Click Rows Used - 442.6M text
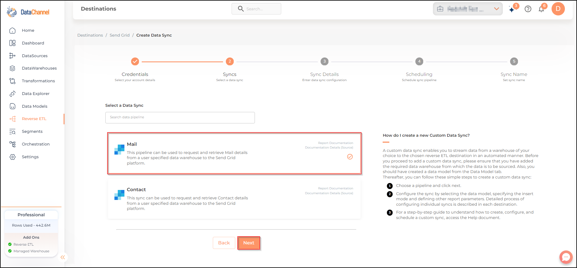577x268 pixels. [x=31, y=225]
